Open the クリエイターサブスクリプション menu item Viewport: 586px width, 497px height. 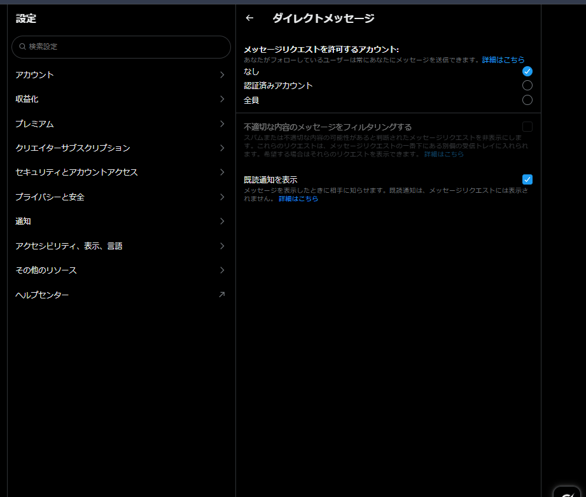pos(121,148)
